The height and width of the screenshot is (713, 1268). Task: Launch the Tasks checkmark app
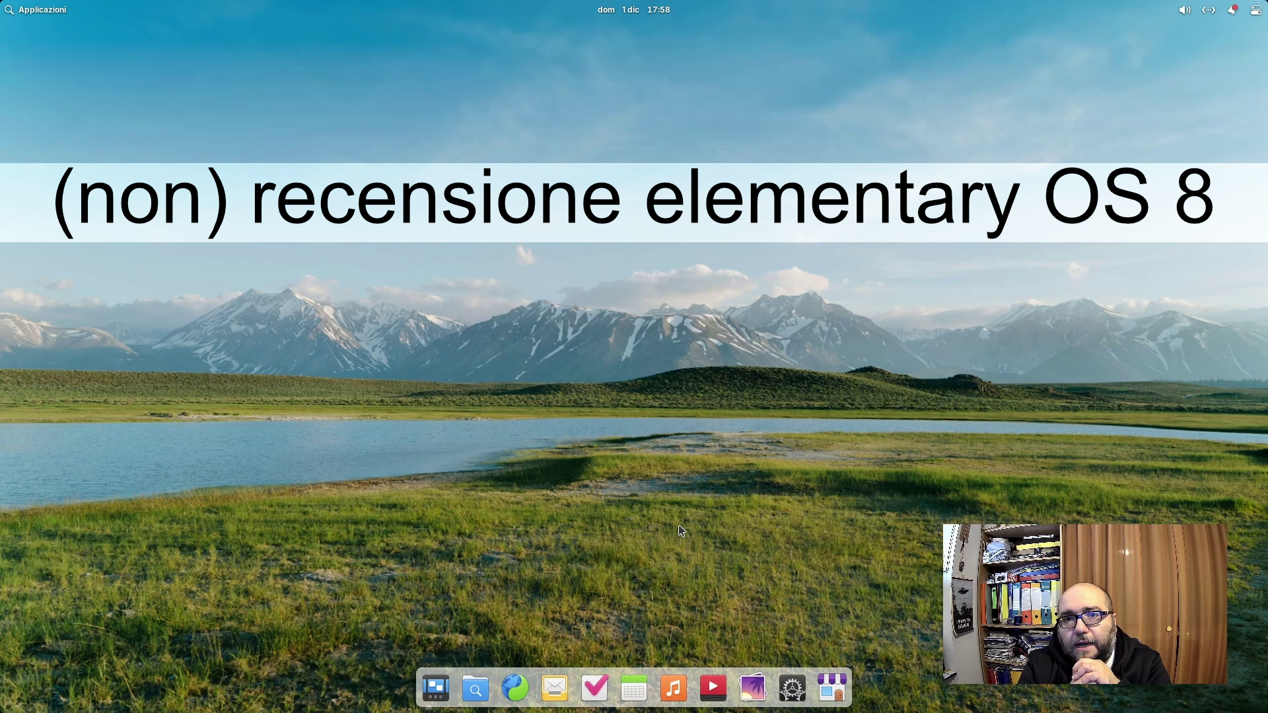[594, 688]
